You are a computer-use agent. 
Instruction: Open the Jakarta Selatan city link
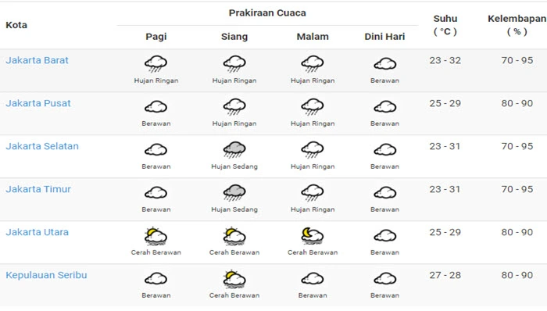(x=42, y=146)
